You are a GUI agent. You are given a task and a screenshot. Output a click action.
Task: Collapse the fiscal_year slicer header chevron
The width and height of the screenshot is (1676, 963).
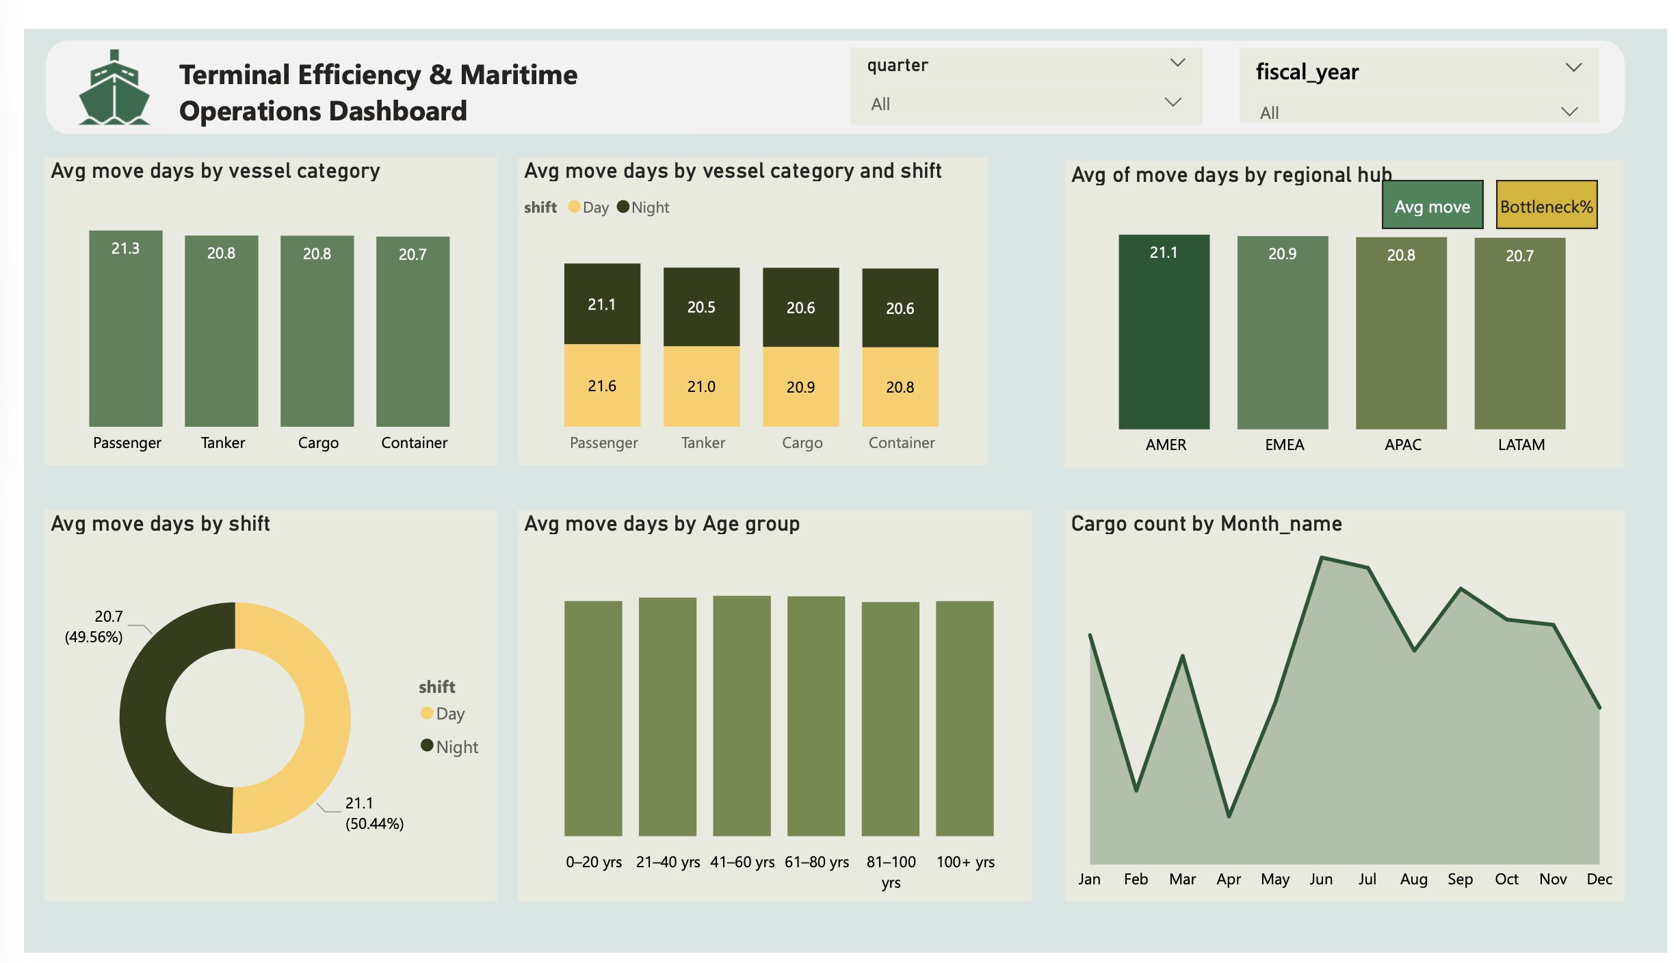[1573, 68]
